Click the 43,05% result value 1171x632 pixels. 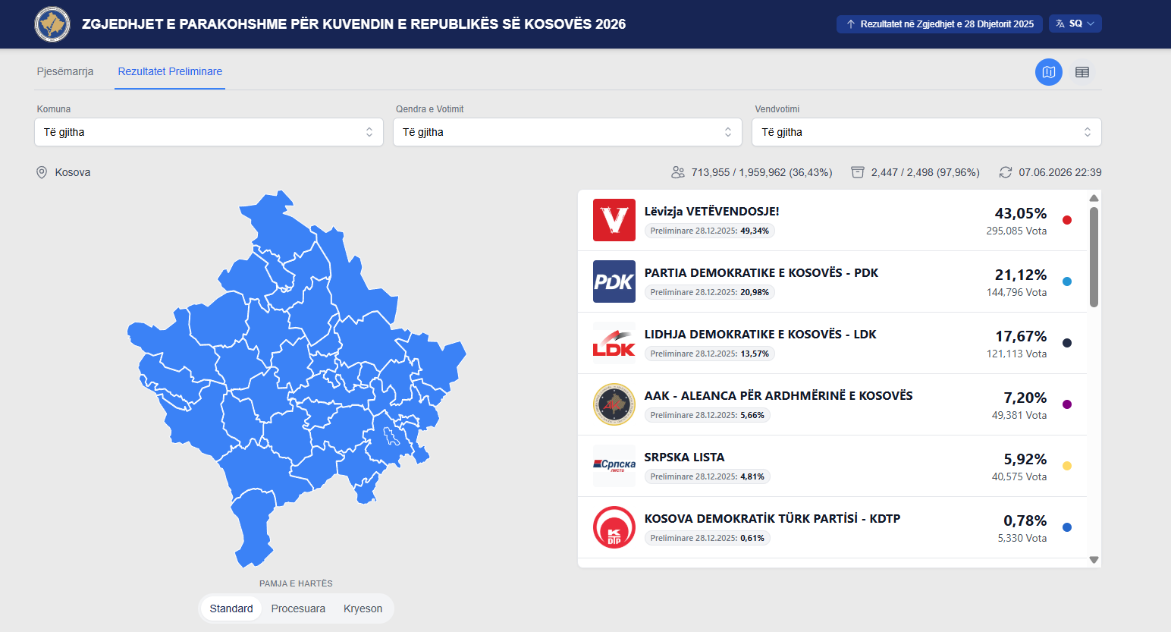(x=1021, y=213)
